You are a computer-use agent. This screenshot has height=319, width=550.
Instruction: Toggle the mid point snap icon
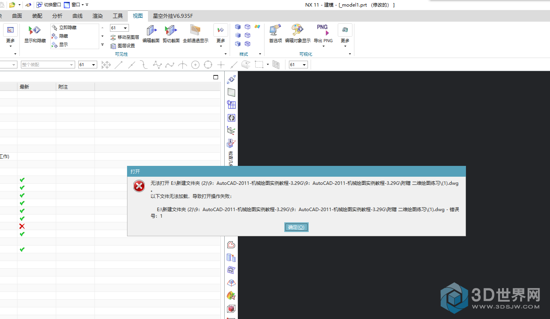point(132,65)
